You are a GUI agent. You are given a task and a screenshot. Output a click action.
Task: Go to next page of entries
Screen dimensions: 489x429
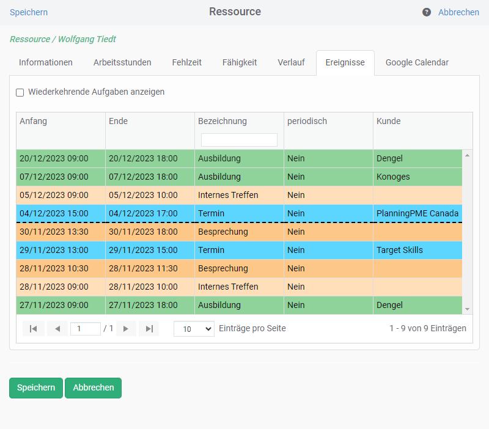coord(126,329)
